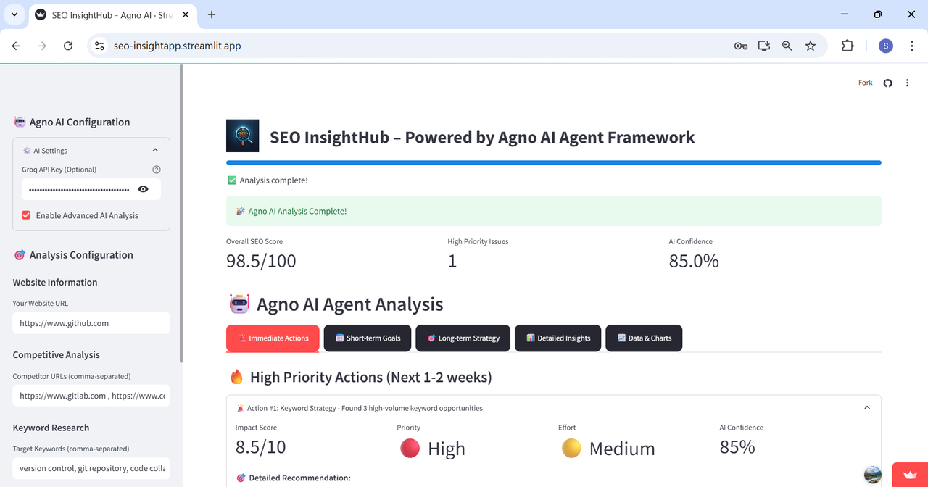
Task: Open saved passwords key icon
Action: click(x=740, y=46)
